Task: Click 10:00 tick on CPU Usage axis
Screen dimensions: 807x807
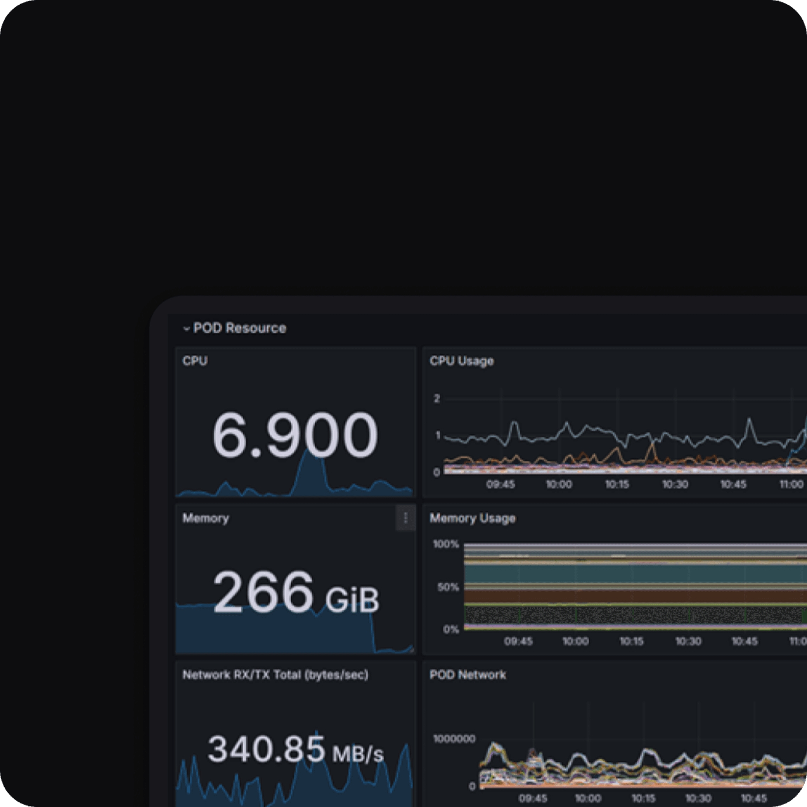Action: pos(559,485)
